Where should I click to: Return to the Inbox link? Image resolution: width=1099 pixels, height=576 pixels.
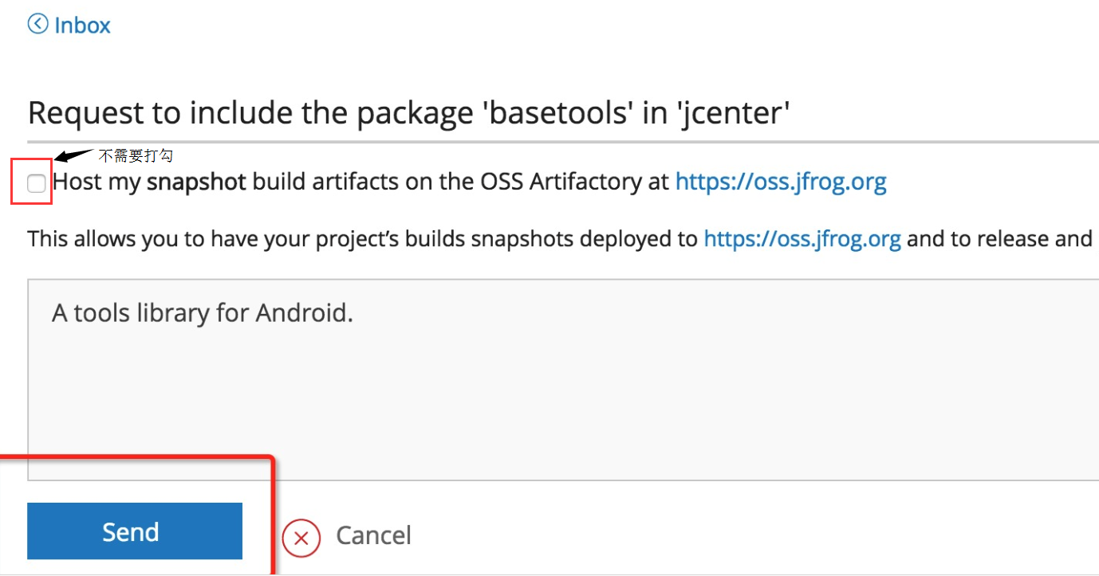click(82, 25)
